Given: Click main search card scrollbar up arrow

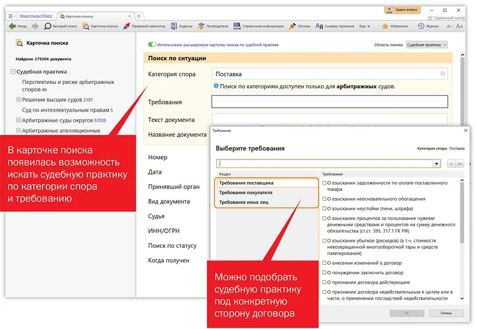Looking at the screenshot, I should click(462, 55).
